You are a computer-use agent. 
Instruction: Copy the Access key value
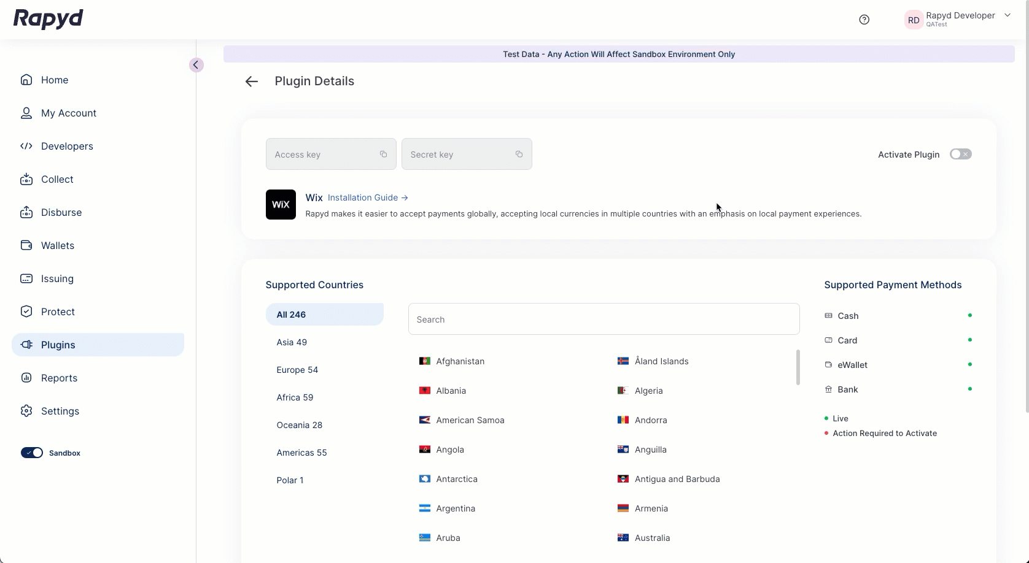point(383,154)
